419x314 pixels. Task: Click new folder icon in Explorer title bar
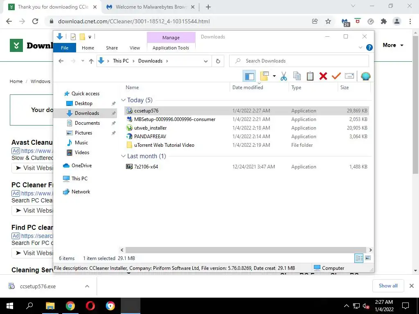click(82, 37)
